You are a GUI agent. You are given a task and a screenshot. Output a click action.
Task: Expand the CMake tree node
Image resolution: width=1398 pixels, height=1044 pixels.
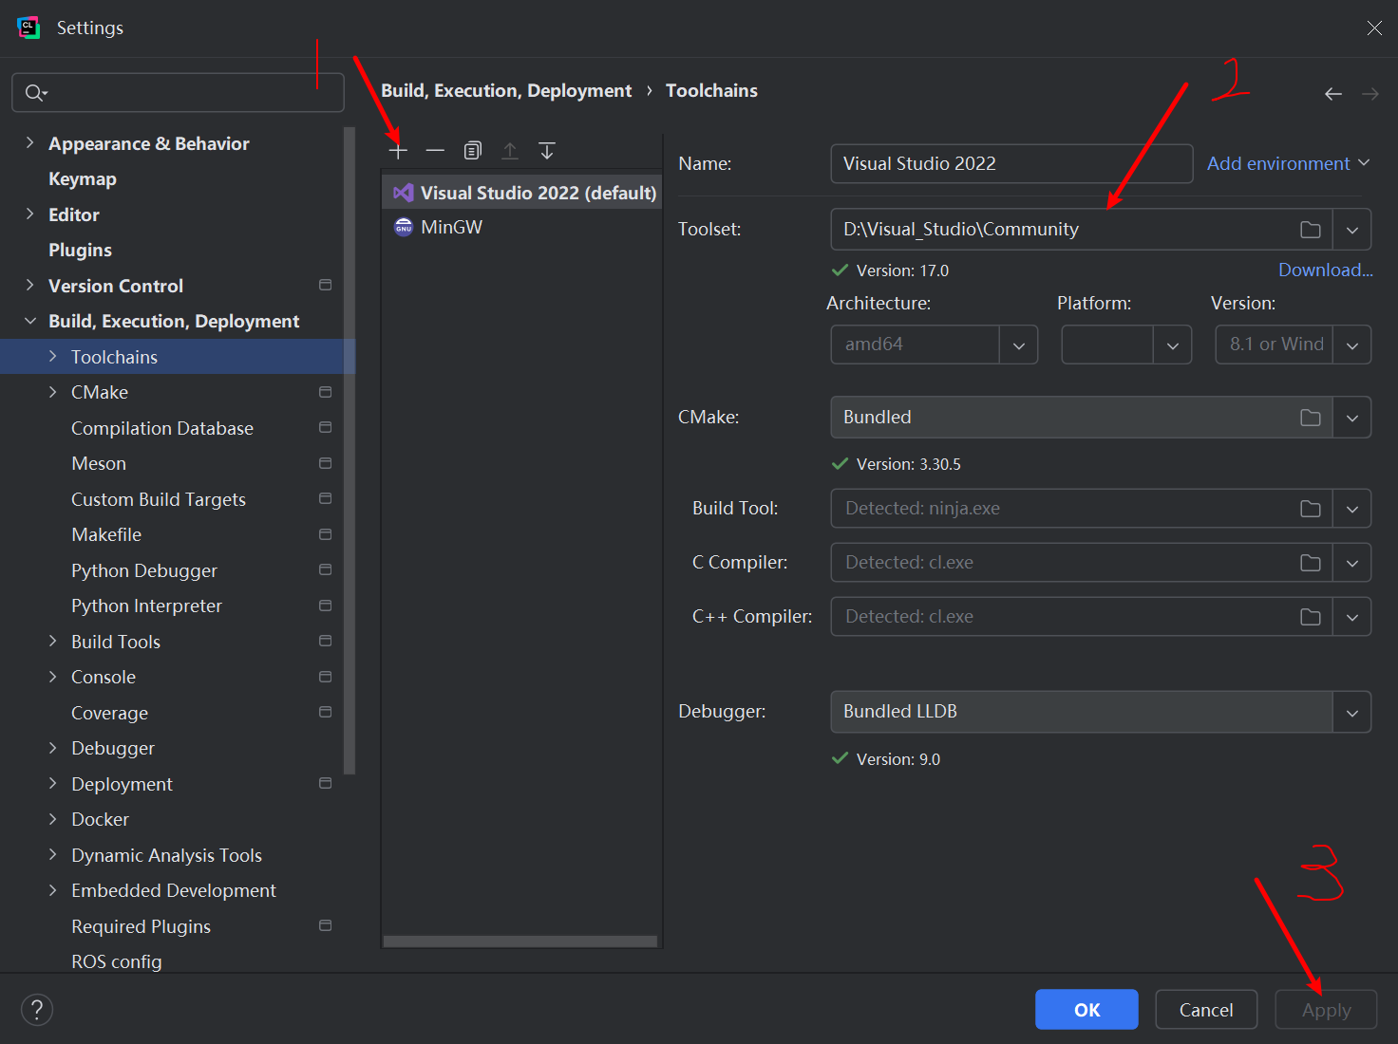[53, 392]
